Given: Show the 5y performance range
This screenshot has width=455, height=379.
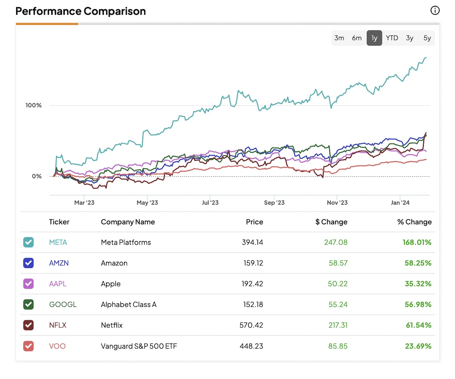Looking at the screenshot, I should pos(427,38).
